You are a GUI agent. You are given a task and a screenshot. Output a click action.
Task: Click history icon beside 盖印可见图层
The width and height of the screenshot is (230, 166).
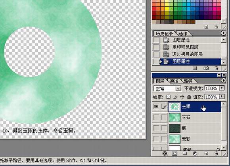(166, 47)
